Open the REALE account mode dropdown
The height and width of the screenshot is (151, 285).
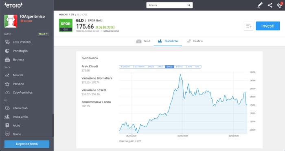(43, 34)
